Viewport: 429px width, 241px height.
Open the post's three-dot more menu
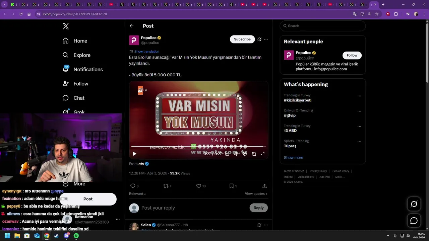[266, 39]
